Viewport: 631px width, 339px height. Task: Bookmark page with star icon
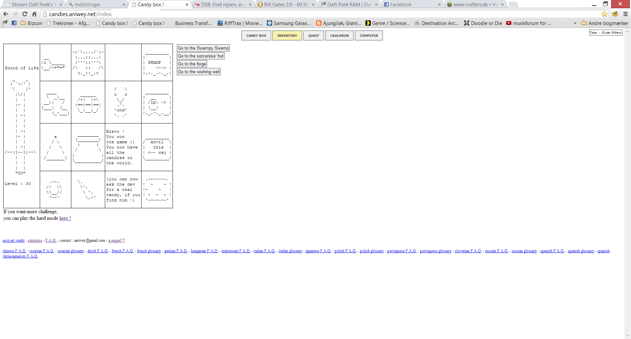604,14
